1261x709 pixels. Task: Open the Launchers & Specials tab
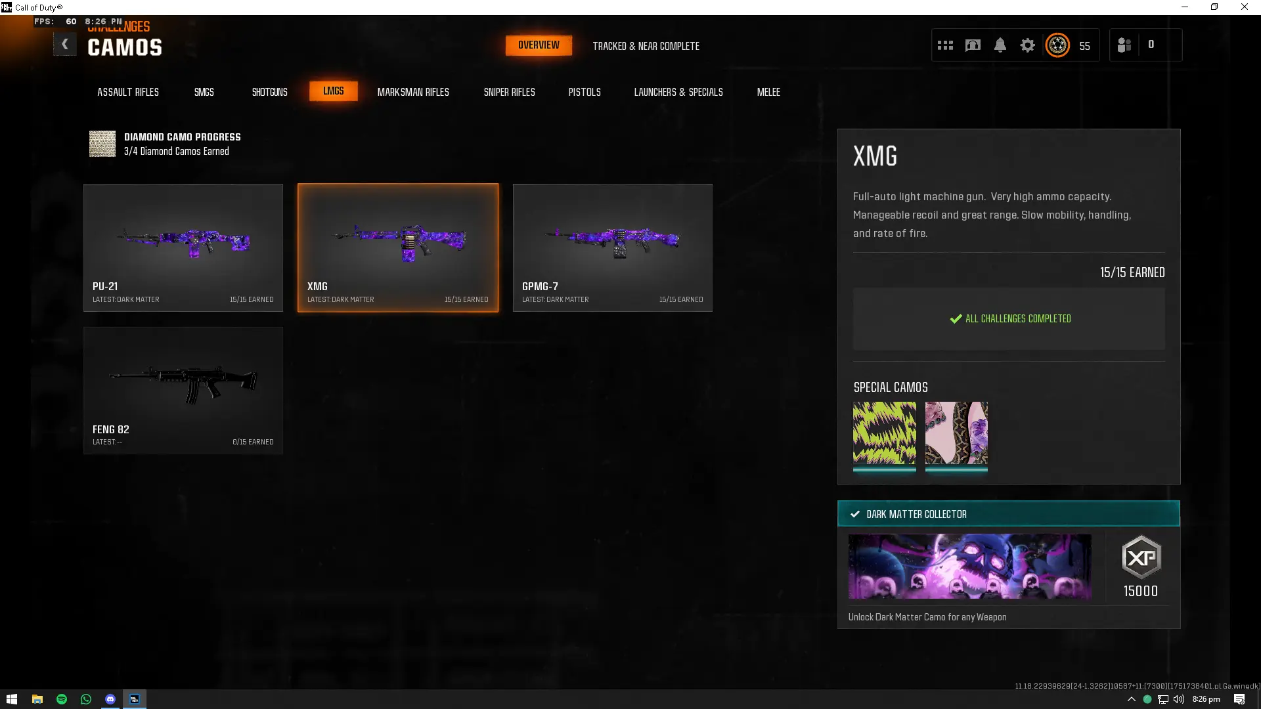678,92
